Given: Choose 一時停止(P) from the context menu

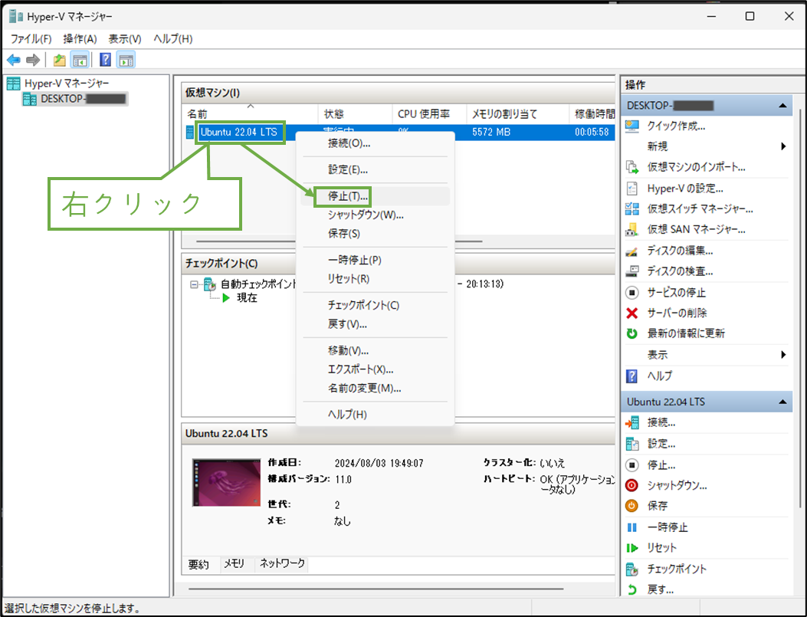Looking at the screenshot, I should click(x=376, y=261).
